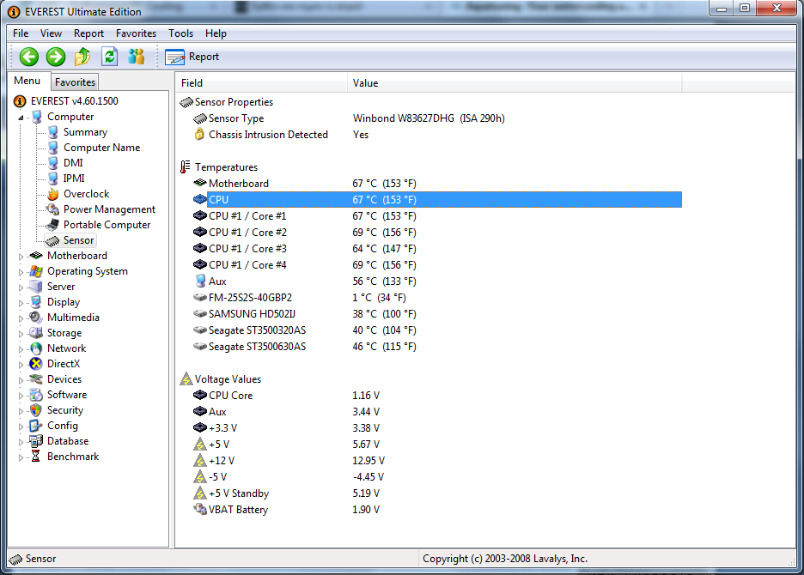The image size is (804, 575).
Task: Click the green Forward arrow toolbar icon
Action: (55, 57)
